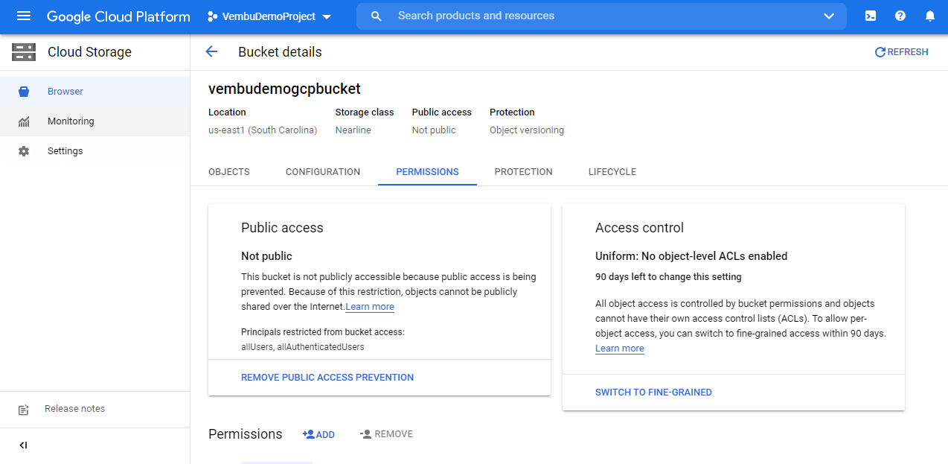948x464 pixels.
Task: Click REMOVE PUBLIC ACCESS PREVENTION
Action: 327,378
